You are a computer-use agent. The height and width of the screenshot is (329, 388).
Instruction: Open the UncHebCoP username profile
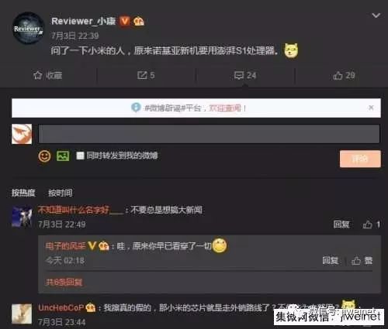pos(61,307)
